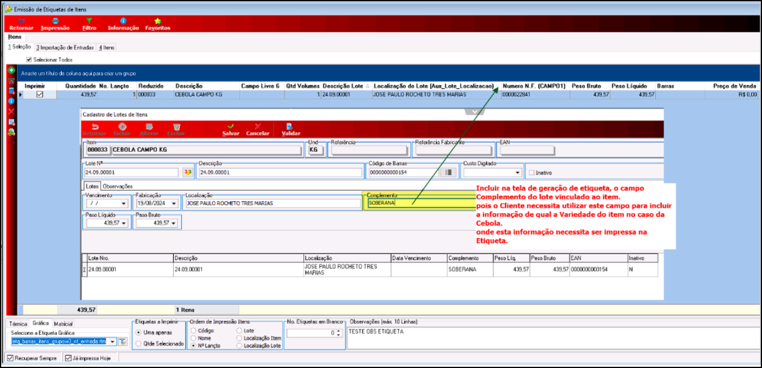Click the Preço de Venda column header

tap(735, 86)
